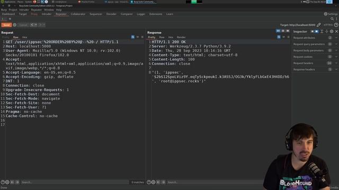339x190 pixels.
Task: Open help icon beside HTTP/1
Action: [x=336, y=25]
